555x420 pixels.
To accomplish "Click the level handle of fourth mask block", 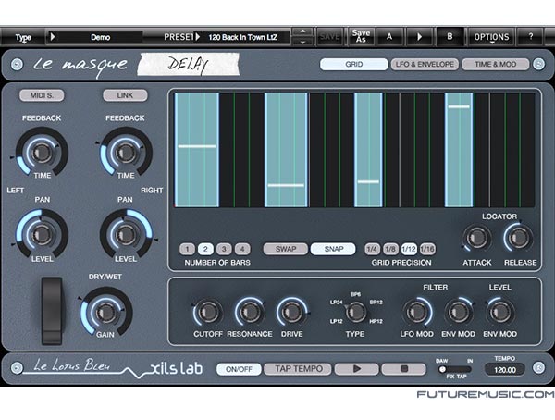I will tap(459, 106).
